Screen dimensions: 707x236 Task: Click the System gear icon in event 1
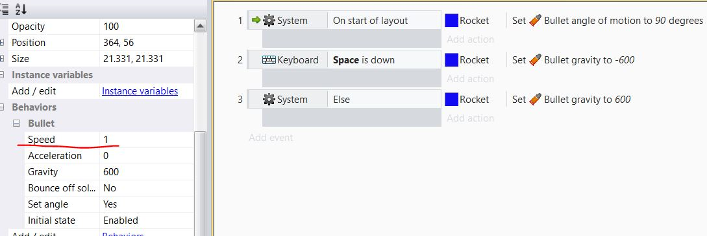269,21
